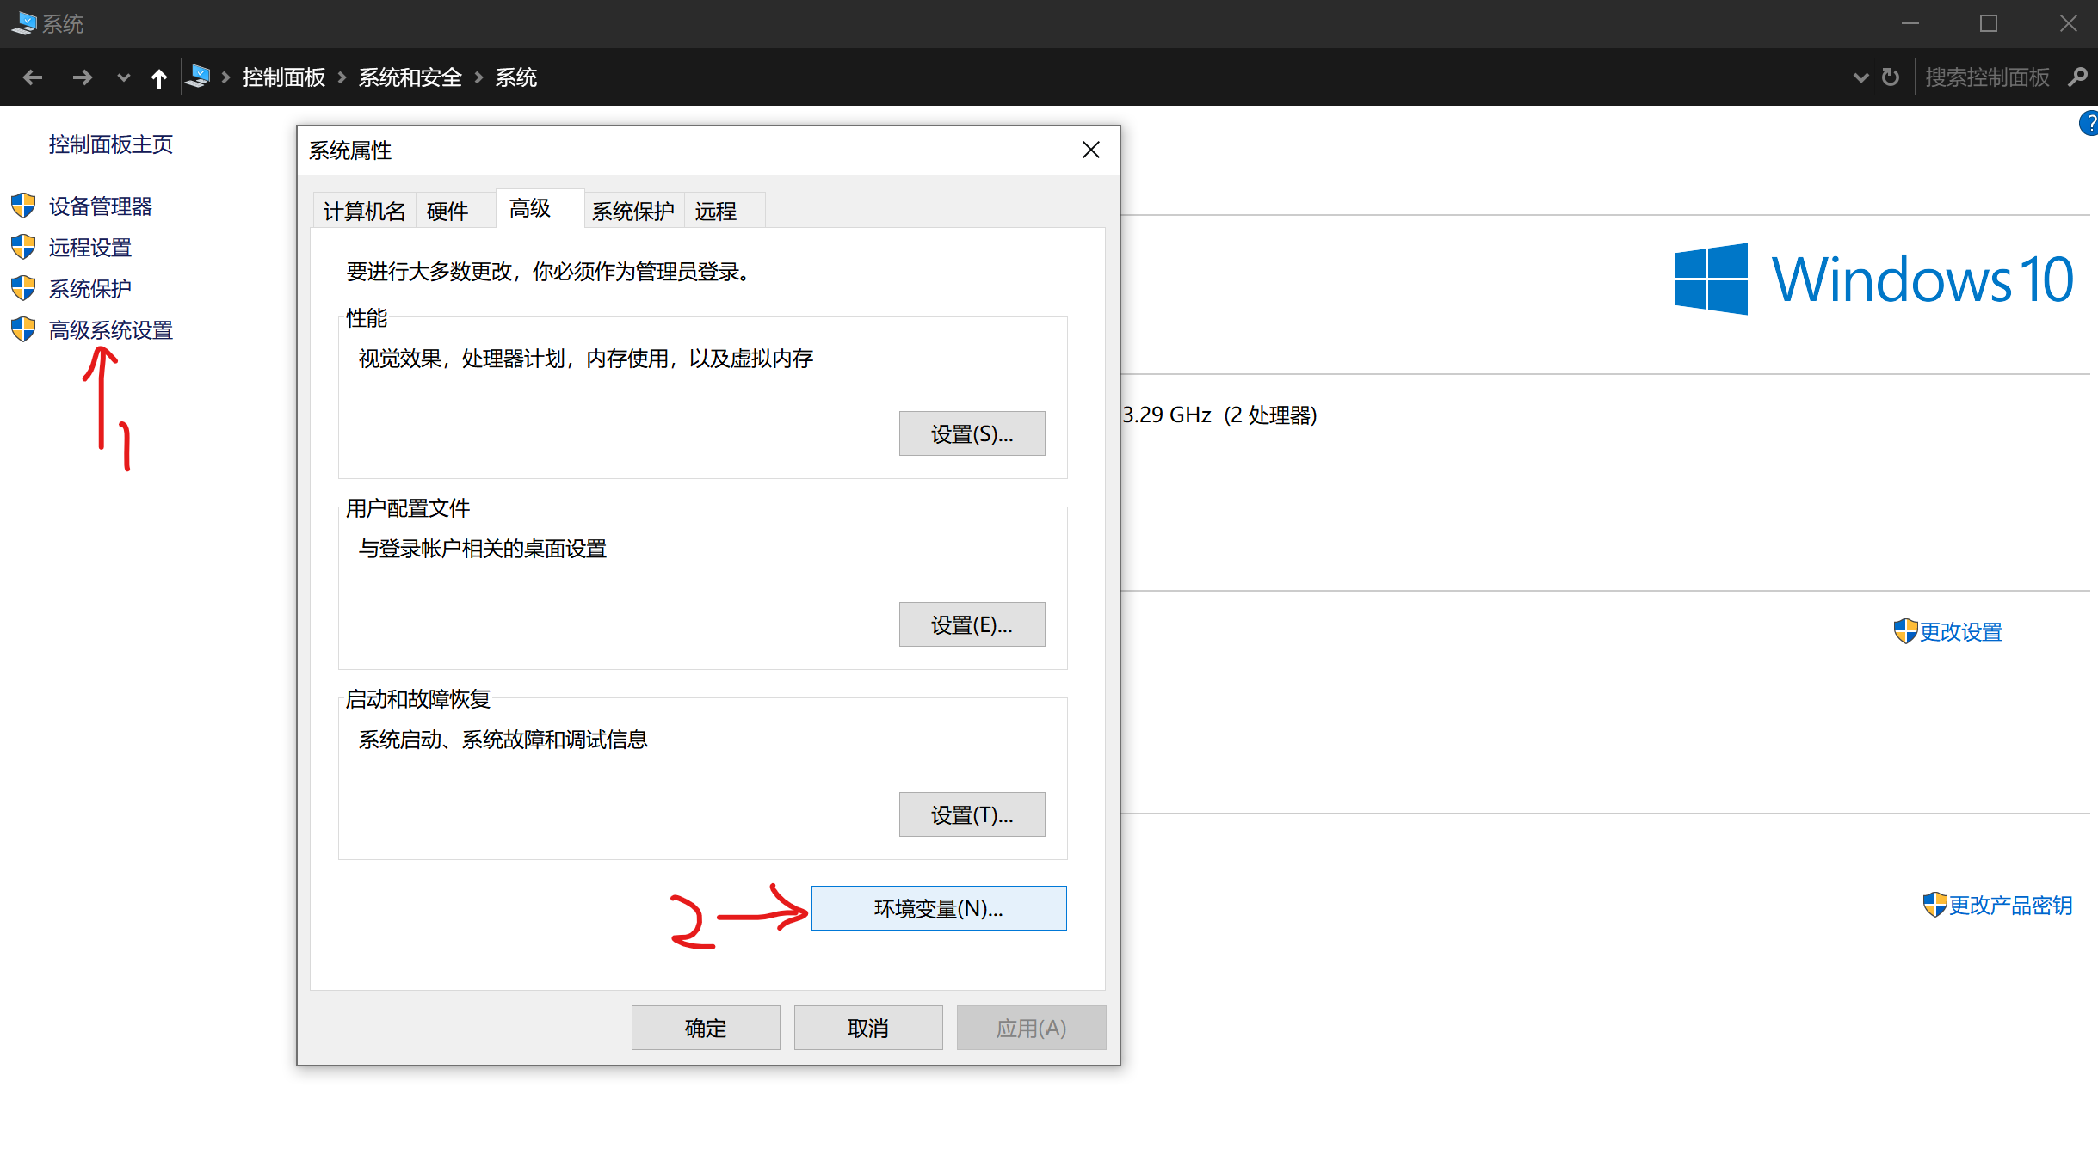
Task: Click text 系统启动、系统故障和调试信息
Action: pyautogui.click(x=503, y=739)
